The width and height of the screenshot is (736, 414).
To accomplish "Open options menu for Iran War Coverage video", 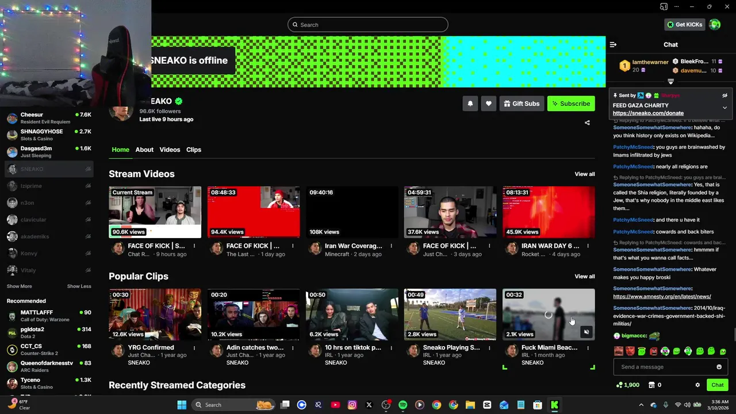I will point(391,246).
